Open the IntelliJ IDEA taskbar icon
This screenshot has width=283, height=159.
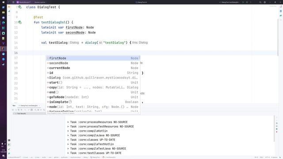[x=3, y=49]
